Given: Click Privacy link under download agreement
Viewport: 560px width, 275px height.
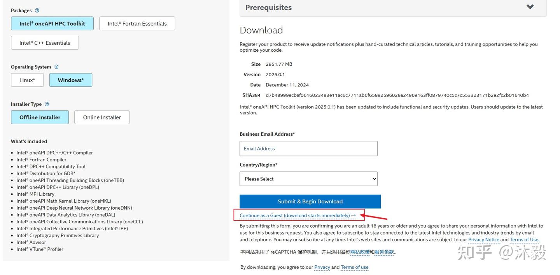Looking at the screenshot, I should point(322,267).
